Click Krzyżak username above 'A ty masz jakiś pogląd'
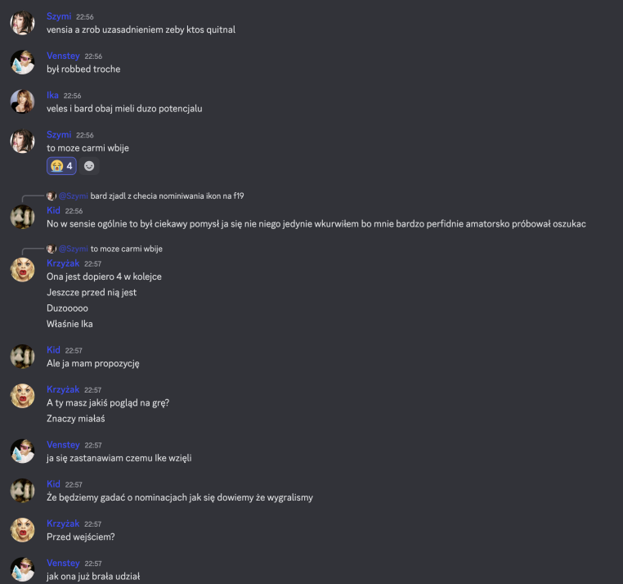Viewport: 623px width, 584px height. point(63,389)
